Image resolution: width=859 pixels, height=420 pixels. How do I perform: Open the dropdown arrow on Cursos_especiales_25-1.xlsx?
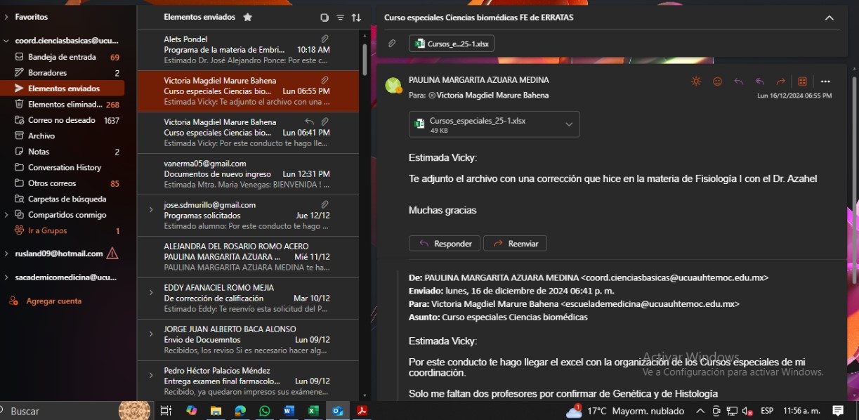click(569, 124)
